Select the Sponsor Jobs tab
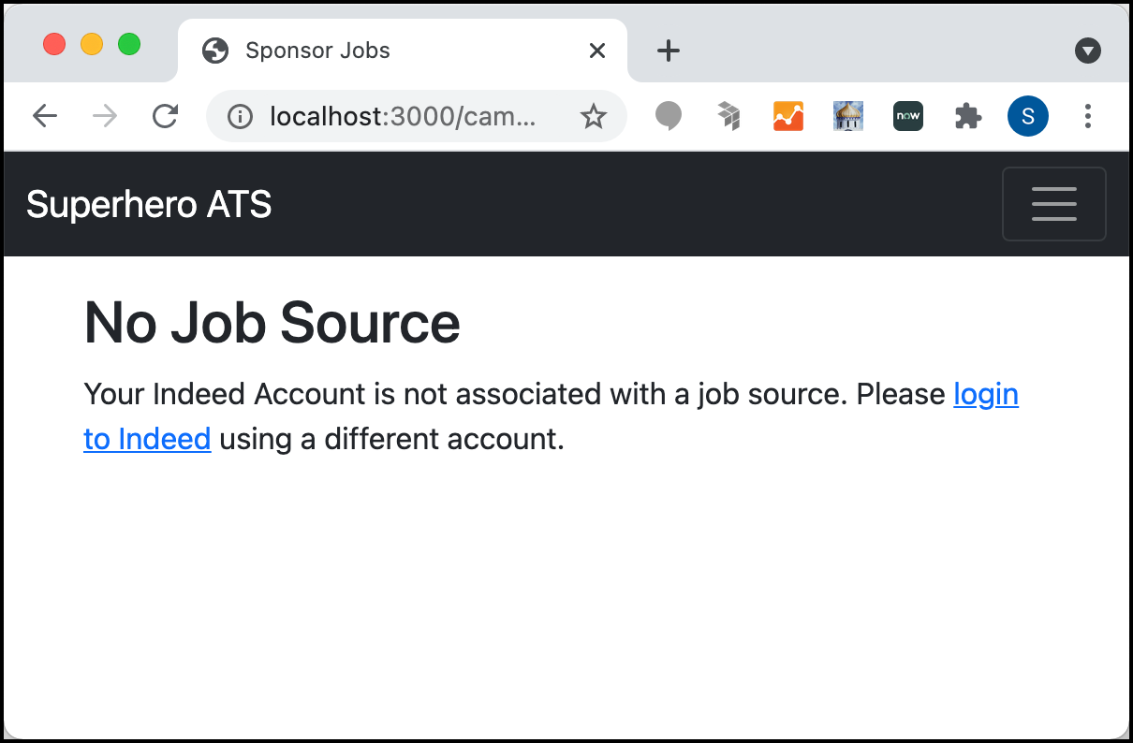The height and width of the screenshot is (743, 1133). coord(402,51)
